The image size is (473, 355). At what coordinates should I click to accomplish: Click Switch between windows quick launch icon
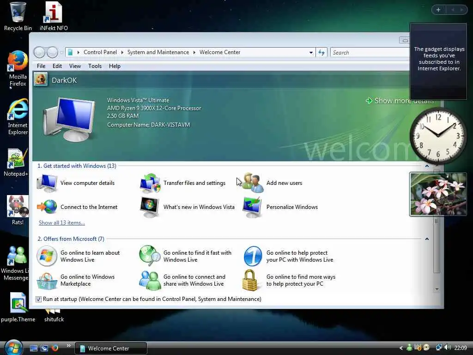click(44, 348)
